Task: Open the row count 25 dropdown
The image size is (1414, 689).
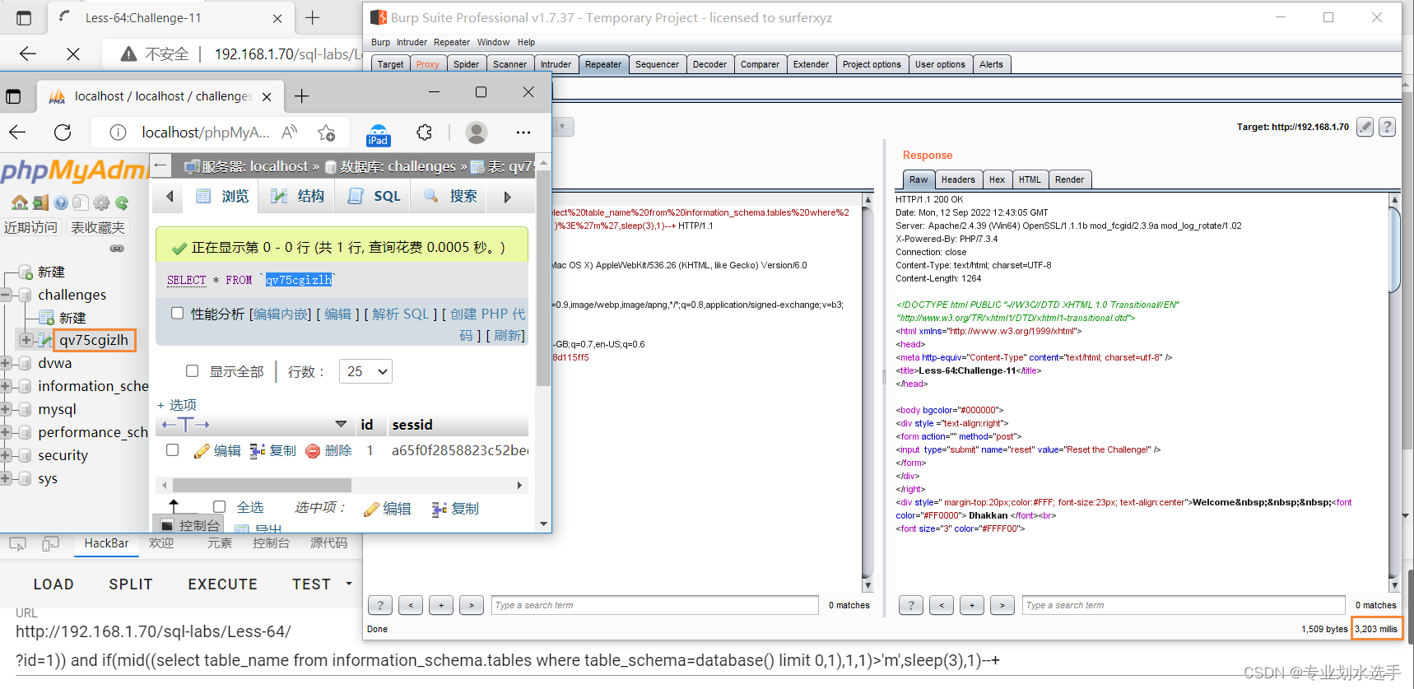Action: pos(365,371)
